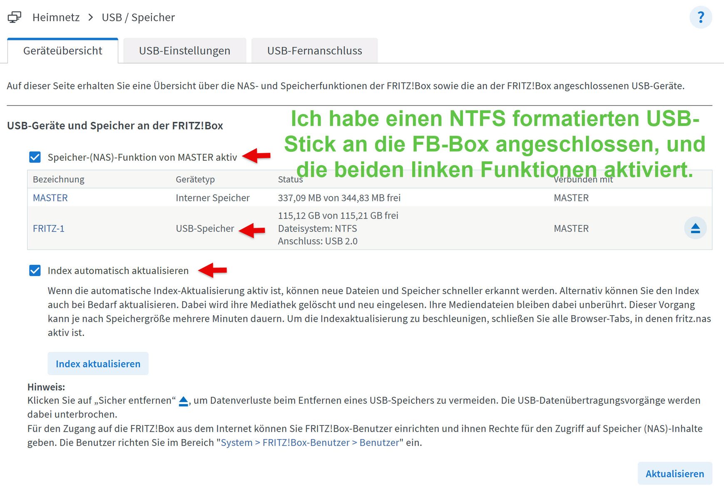The height and width of the screenshot is (499, 724).
Task: Safely eject the FRITZ-1 USB storage
Action: coord(695,228)
